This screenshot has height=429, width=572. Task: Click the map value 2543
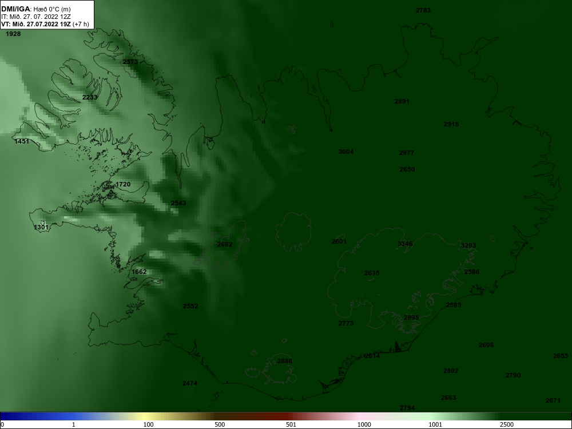click(x=178, y=203)
